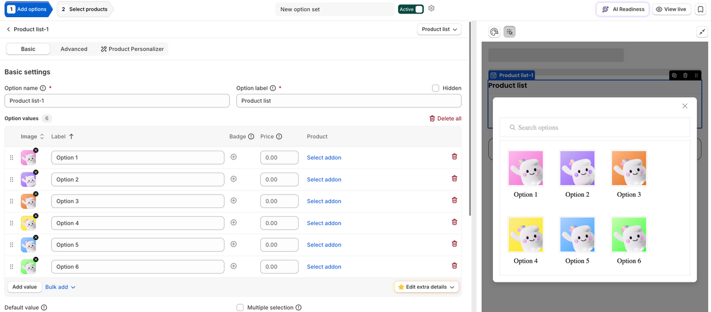Viewport: 711px width, 312px height.
Task: Sort the Label column ascending arrow
Action: coord(71,136)
